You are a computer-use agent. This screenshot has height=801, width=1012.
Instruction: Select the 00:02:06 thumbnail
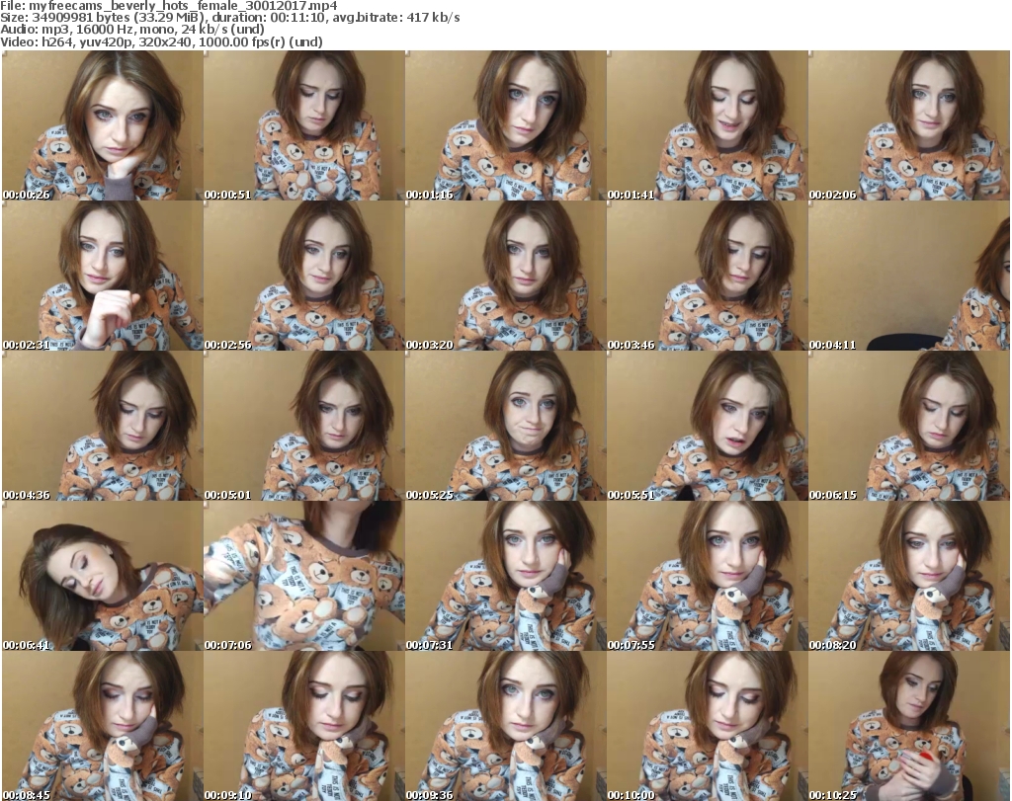coord(909,125)
